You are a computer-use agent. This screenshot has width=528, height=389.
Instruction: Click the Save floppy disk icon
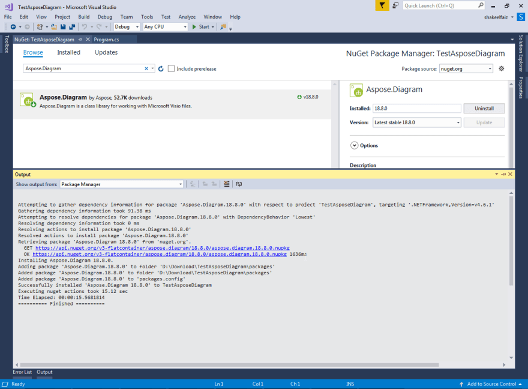pyautogui.click(x=63, y=26)
